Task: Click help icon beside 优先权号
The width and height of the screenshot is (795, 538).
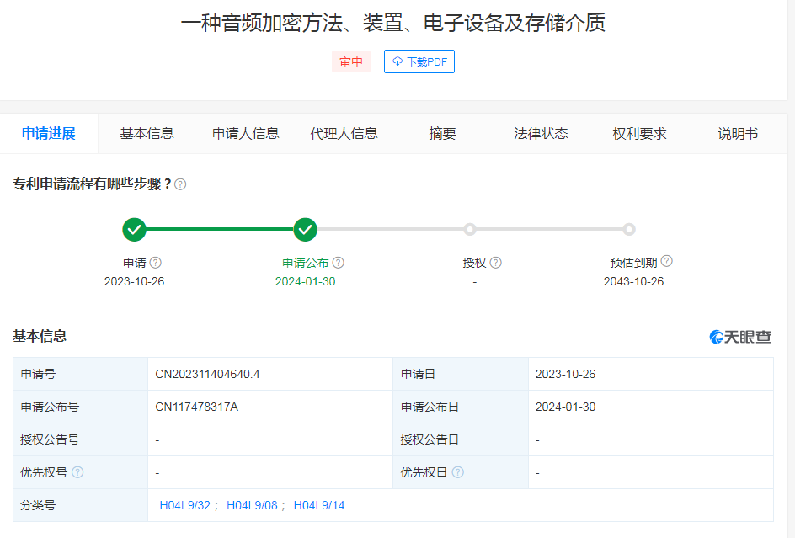Action: click(77, 472)
